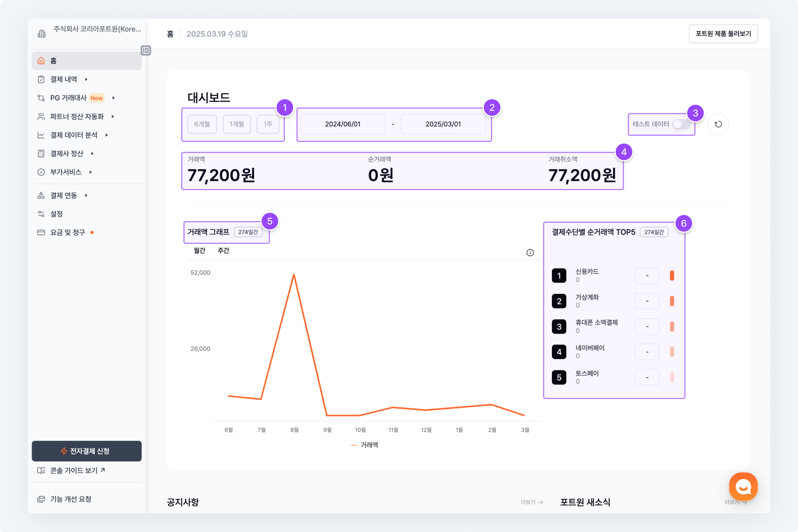Open the orange chat support bubble

[743, 487]
